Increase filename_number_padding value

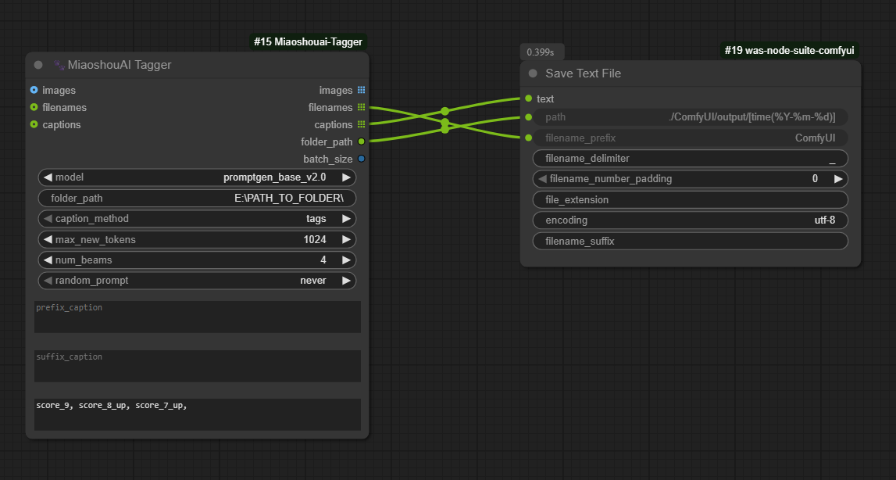[x=838, y=179]
